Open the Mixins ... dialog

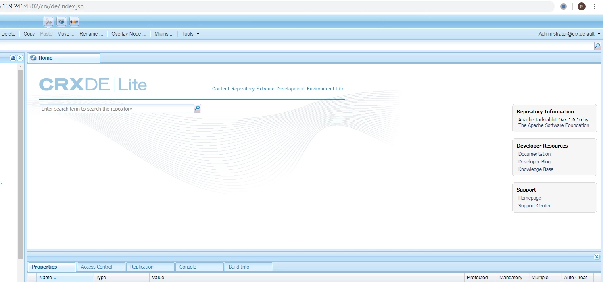164,34
